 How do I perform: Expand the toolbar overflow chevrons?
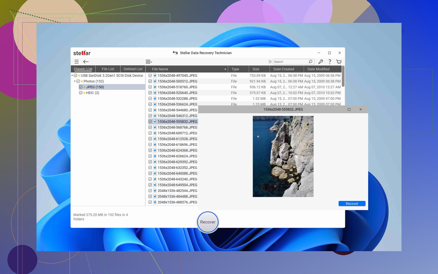click(270, 62)
